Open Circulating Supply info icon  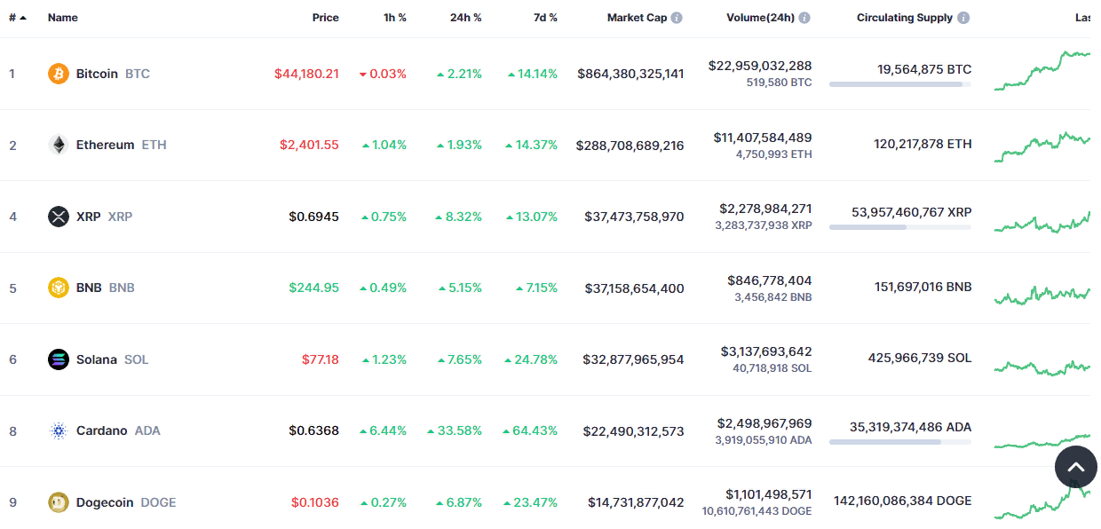[x=963, y=18]
